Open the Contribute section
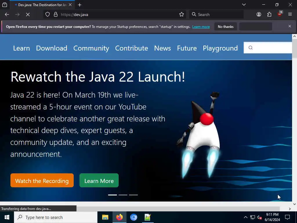The width and height of the screenshot is (297, 223). coord(131,48)
